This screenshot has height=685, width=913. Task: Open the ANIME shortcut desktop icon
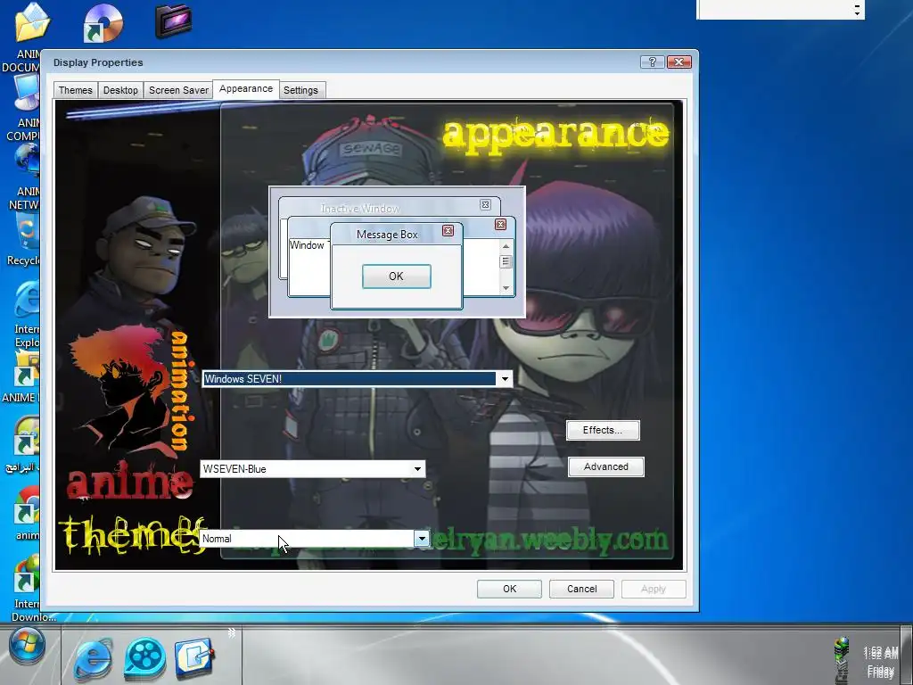point(26,370)
